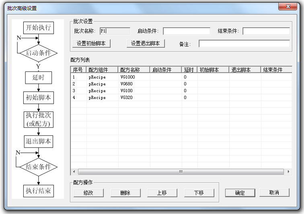
Task: Close the 批次高级设置 dialog
Action: pos(288,6)
